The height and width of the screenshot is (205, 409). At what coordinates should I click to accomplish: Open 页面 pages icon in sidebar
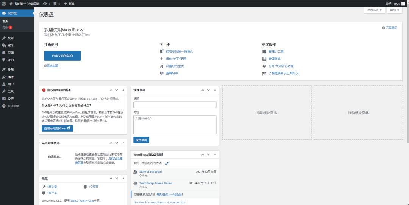pyautogui.click(x=4, y=52)
